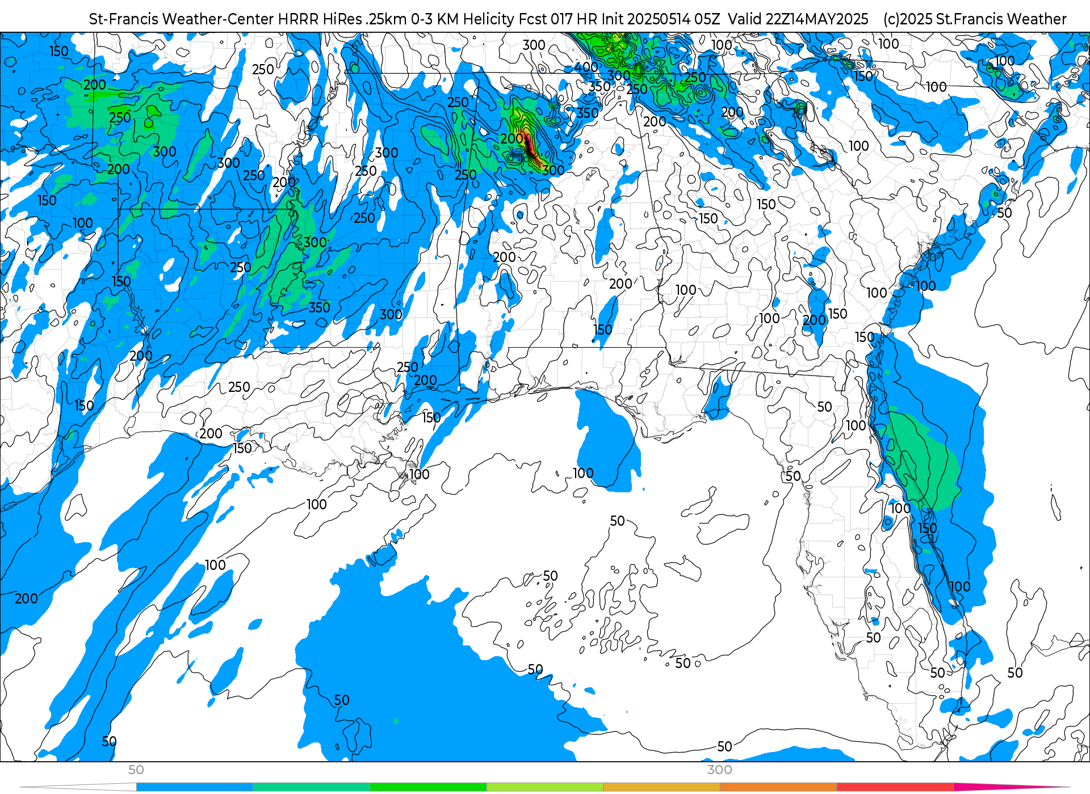Click the teal-green color bar segment
Viewport: 1090px width, 794px height.
coord(312,787)
